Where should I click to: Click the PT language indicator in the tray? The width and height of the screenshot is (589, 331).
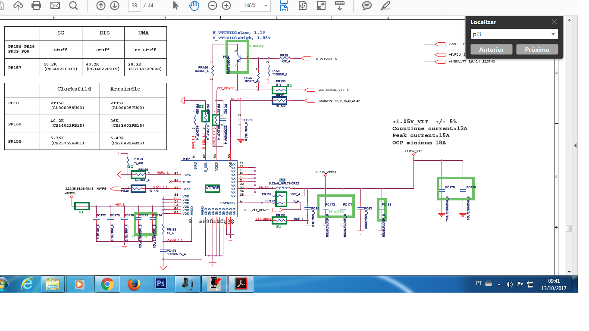point(479,283)
